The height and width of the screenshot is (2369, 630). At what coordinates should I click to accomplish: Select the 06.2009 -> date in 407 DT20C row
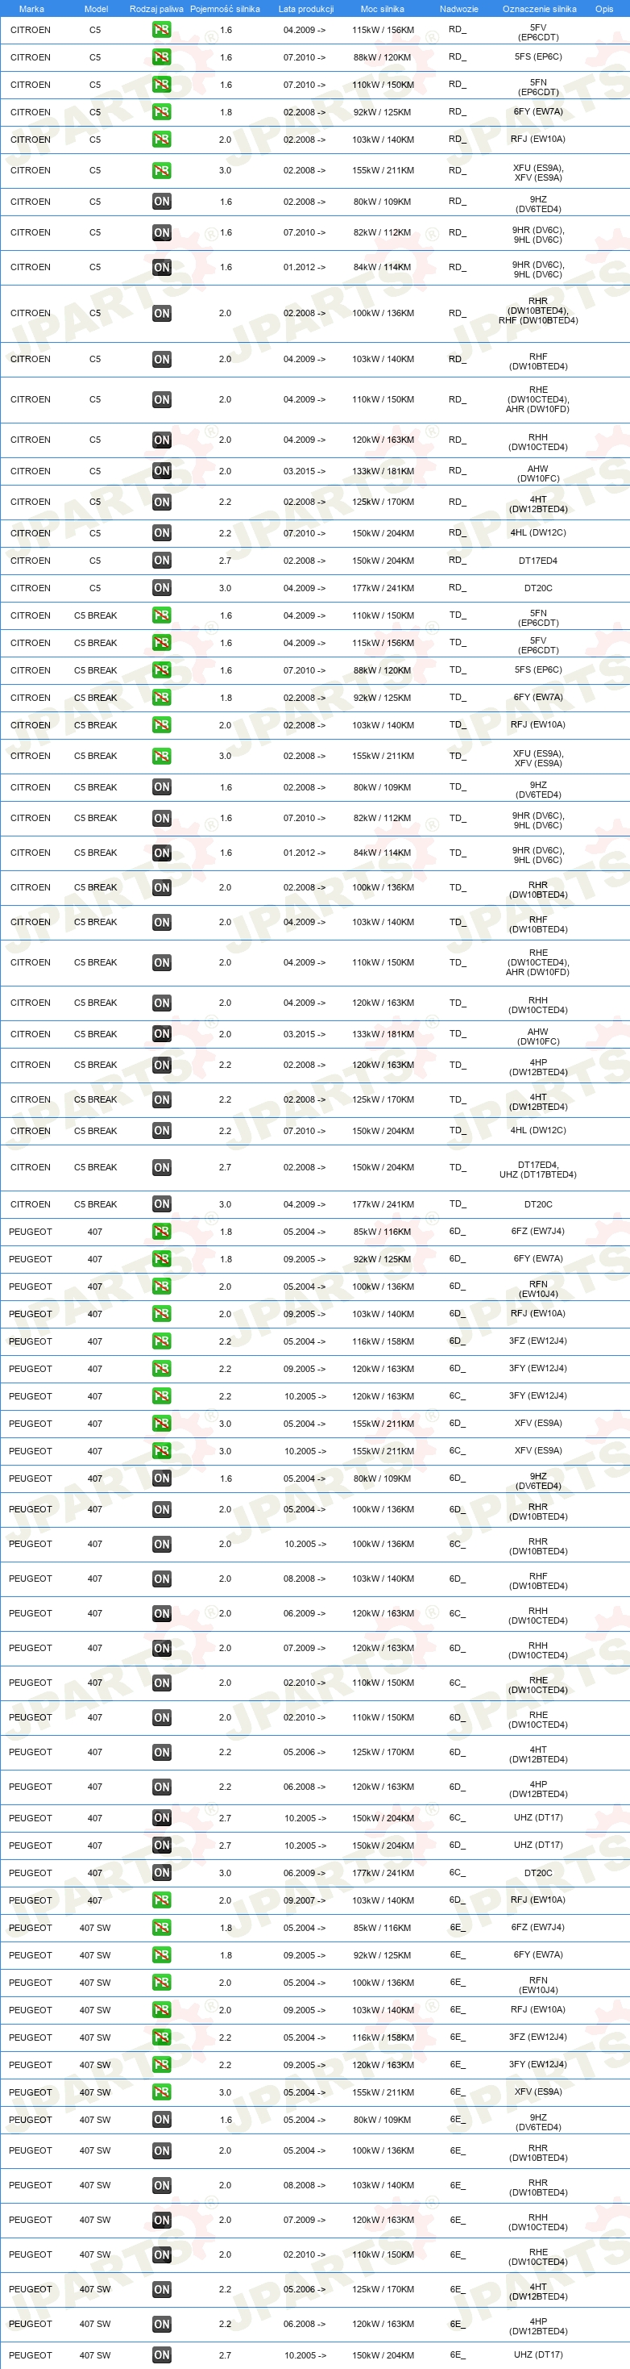point(304,1872)
